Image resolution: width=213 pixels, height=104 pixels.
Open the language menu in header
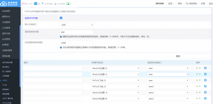(171, 4)
